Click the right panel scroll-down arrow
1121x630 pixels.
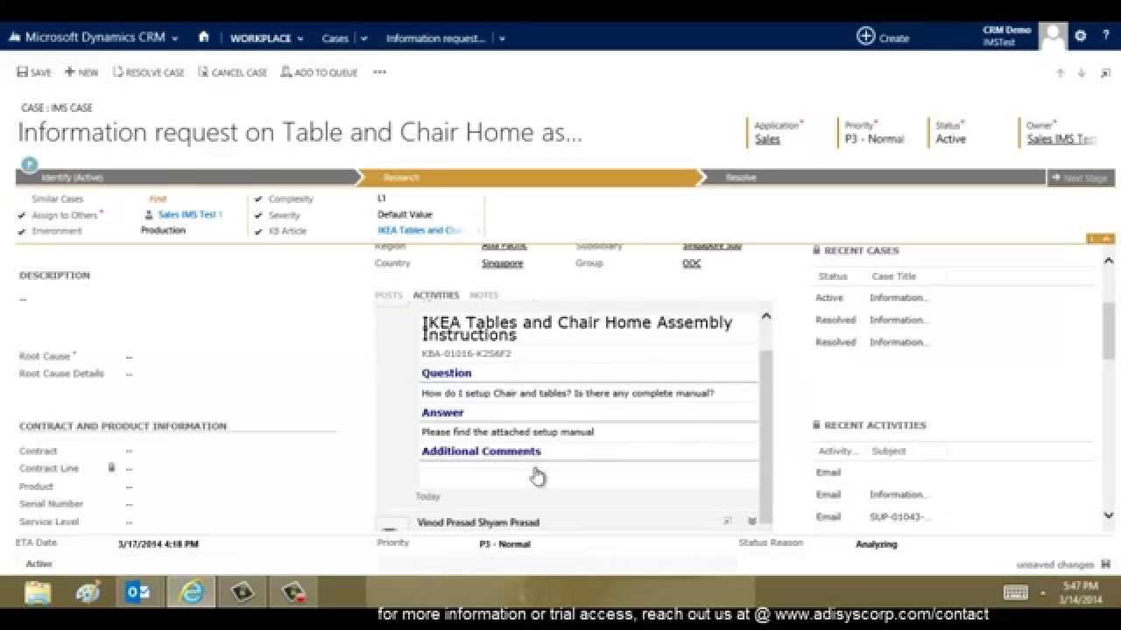(x=1109, y=515)
